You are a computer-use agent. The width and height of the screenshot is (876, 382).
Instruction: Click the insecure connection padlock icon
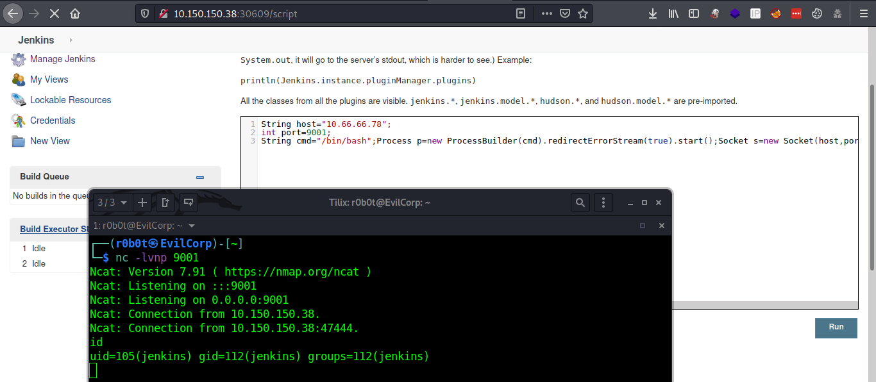pyautogui.click(x=164, y=13)
